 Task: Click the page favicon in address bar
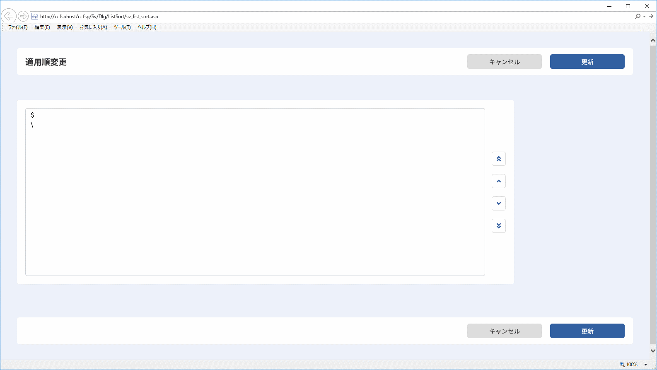[35, 16]
